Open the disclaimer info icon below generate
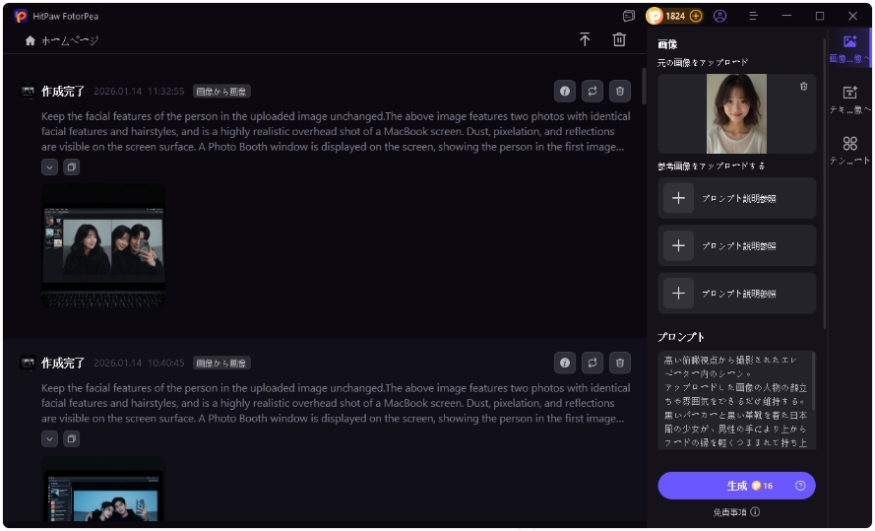This screenshot has height=531, width=875. [x=755, y=512]
